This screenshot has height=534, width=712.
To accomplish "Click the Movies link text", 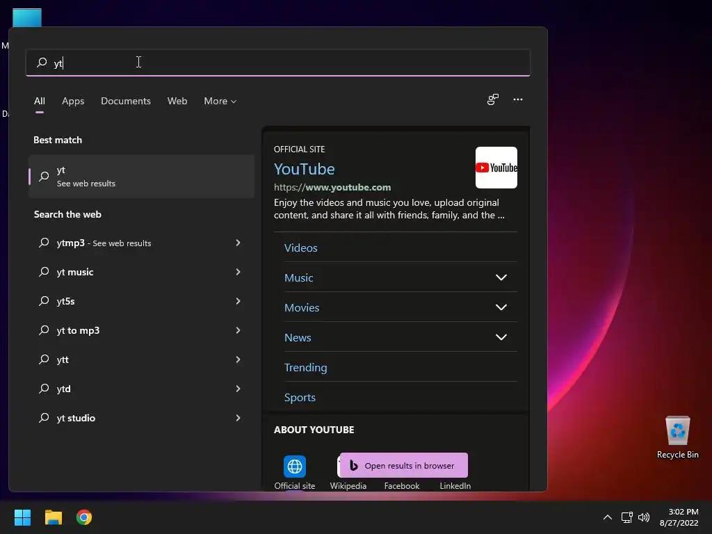I will 302,307.
